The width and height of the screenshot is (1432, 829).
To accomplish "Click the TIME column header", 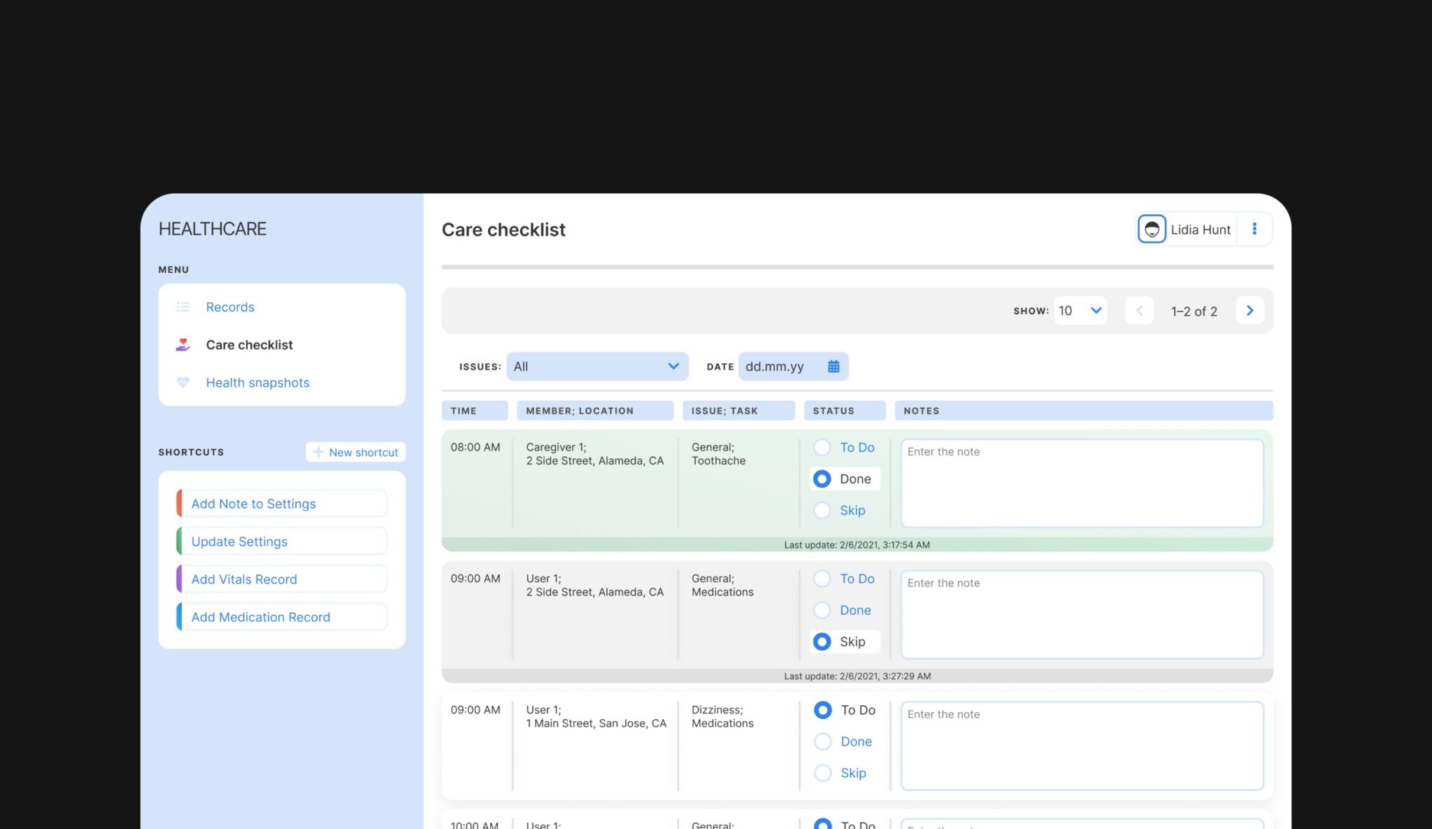I will [475, 411].
